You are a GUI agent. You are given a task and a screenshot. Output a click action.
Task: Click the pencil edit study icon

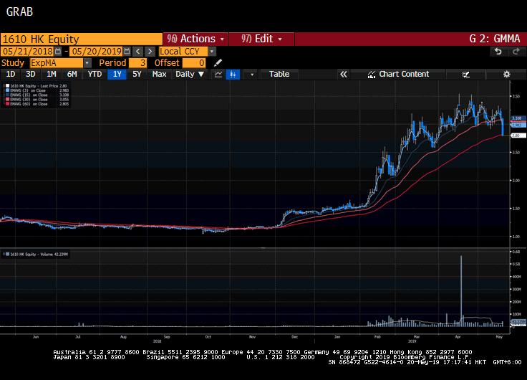[218, 63]
